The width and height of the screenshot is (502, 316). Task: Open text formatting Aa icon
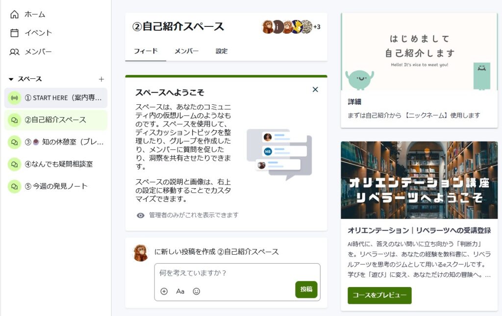pos(180,291)
